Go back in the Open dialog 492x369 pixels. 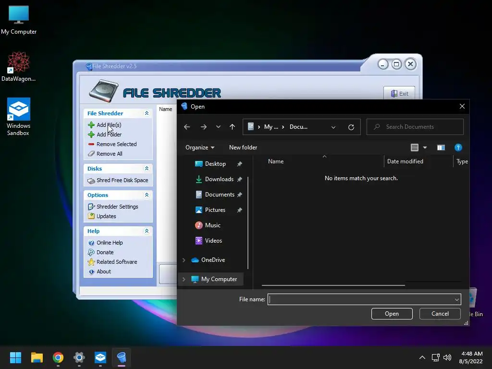187,127
